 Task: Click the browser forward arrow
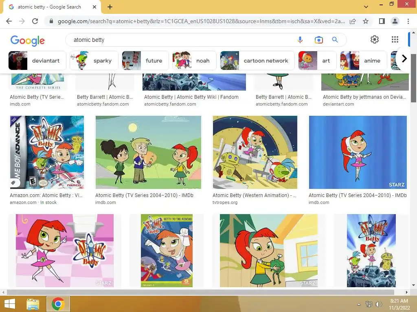tap(22, 21)
